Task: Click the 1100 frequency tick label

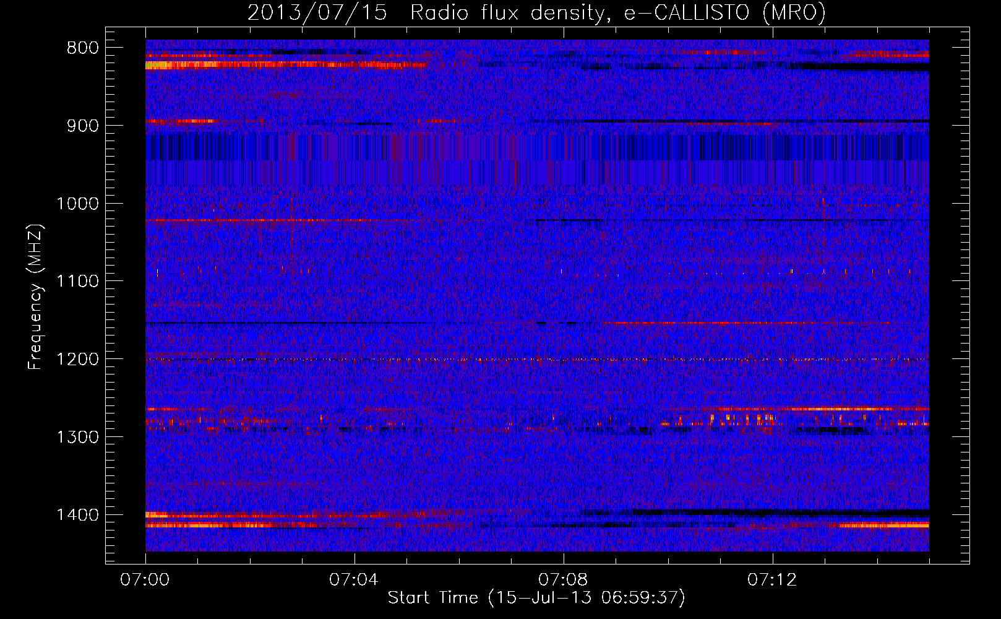Action: pos(77,282)
